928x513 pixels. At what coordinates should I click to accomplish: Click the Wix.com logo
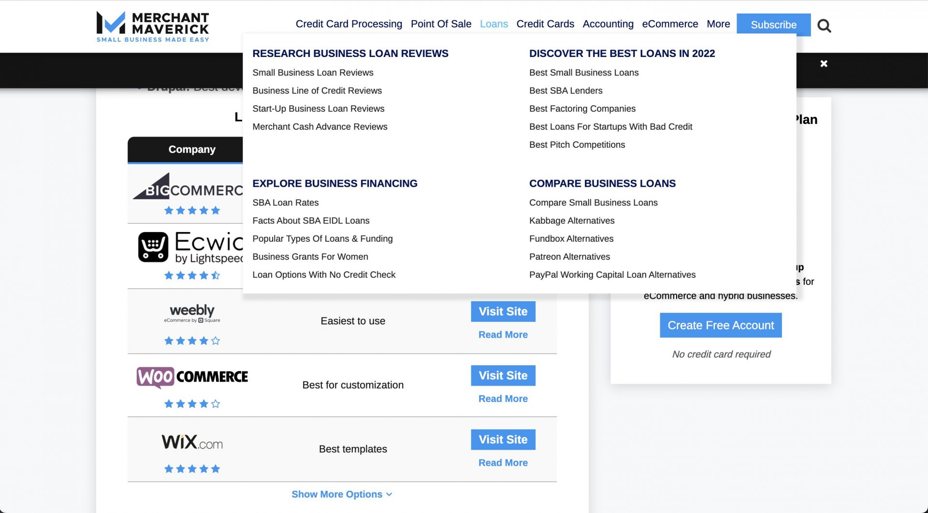192,442
